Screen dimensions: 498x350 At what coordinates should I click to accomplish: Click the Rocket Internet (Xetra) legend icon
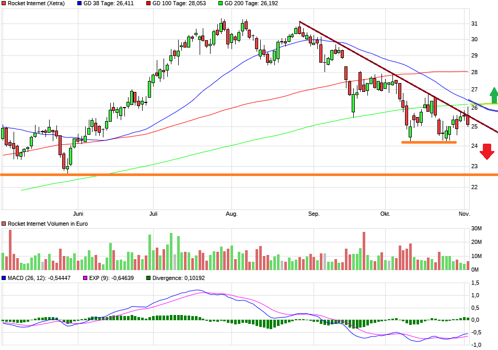pos(4,3)
